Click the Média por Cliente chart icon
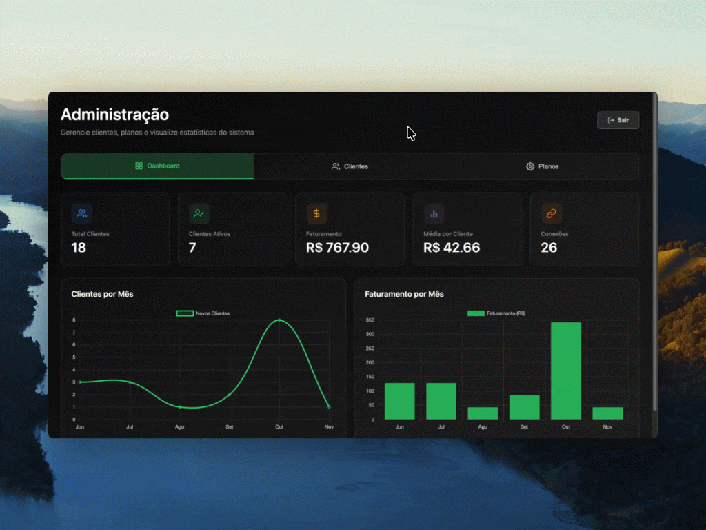Image resolution: width=706 pixels, height=530 pixels. (434, 213)
